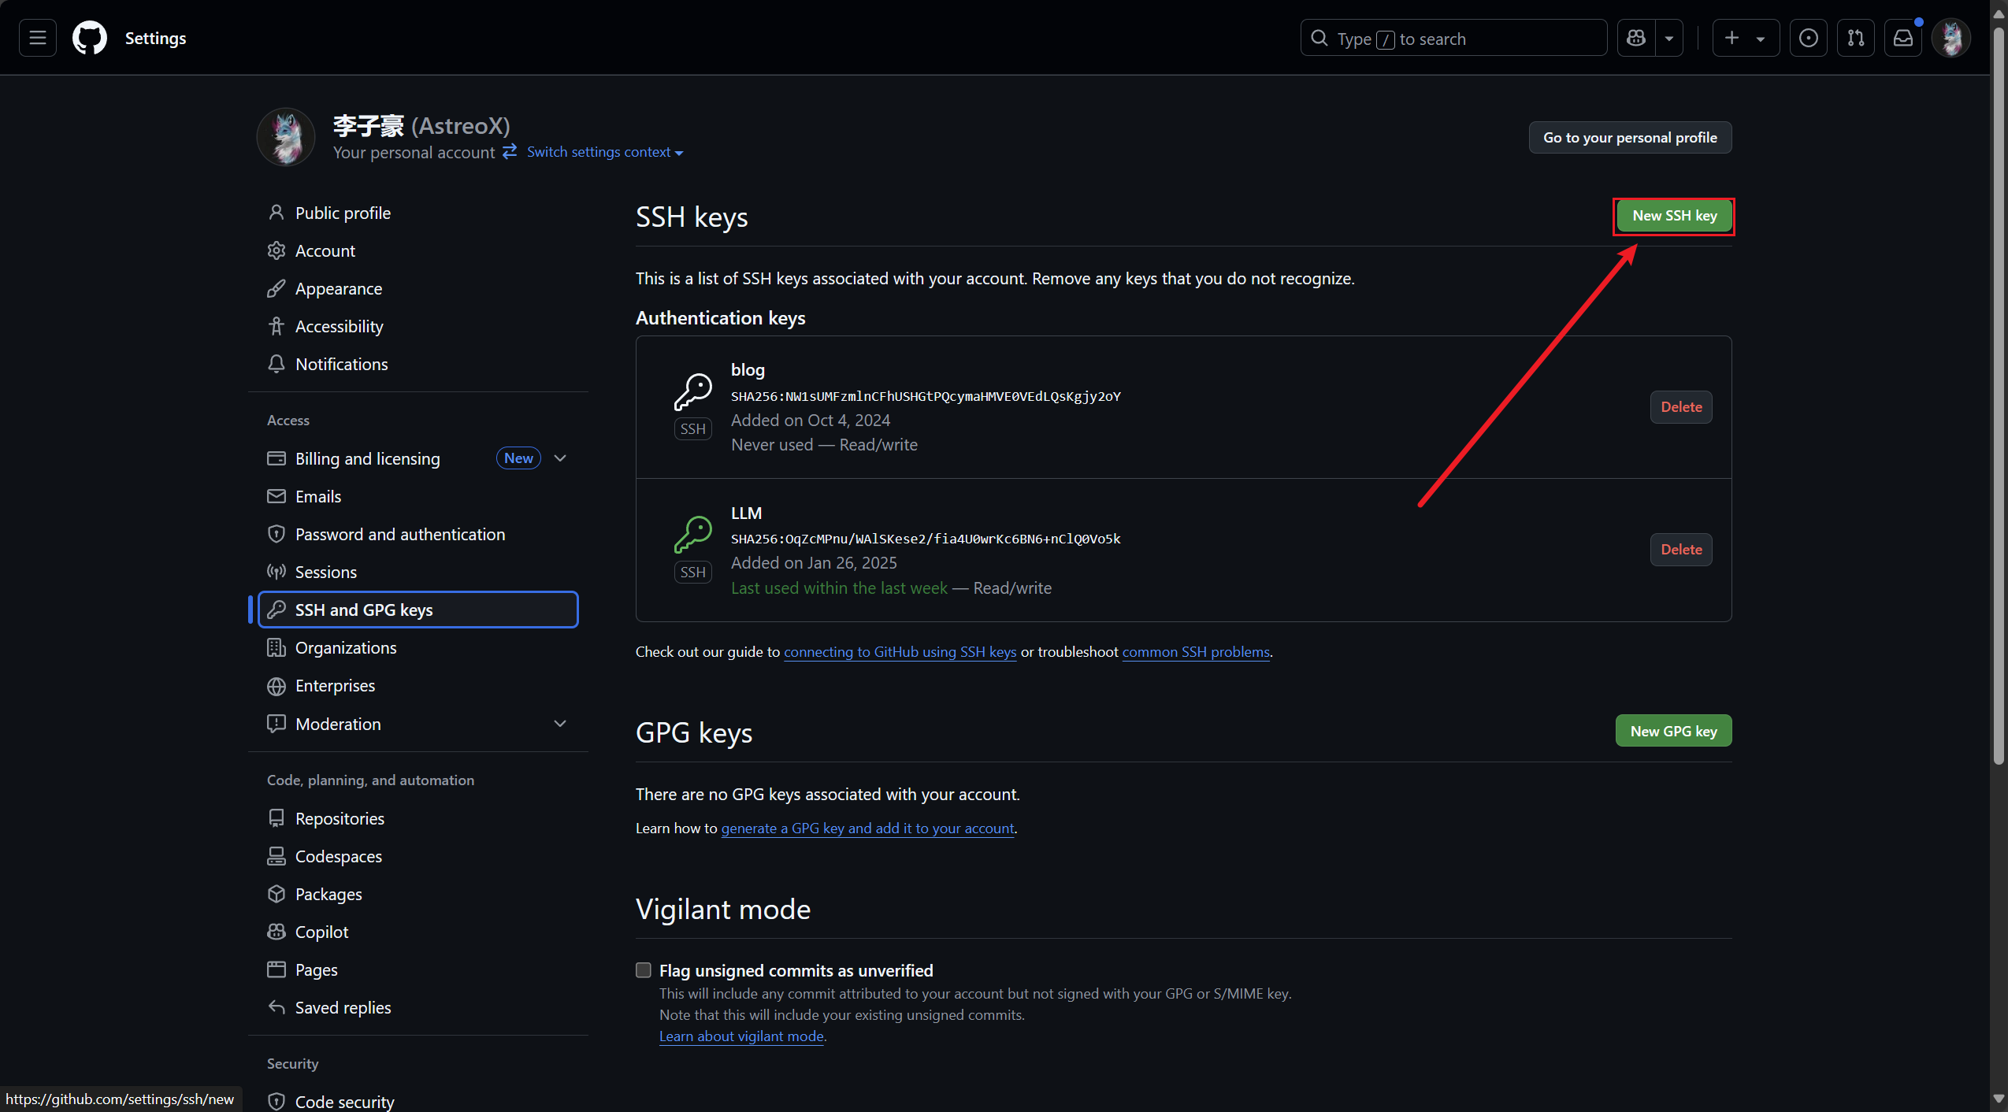Open Copilot chat icon in header
The width and height of the screenshot is (2008, 1112).
(1636, 38)
